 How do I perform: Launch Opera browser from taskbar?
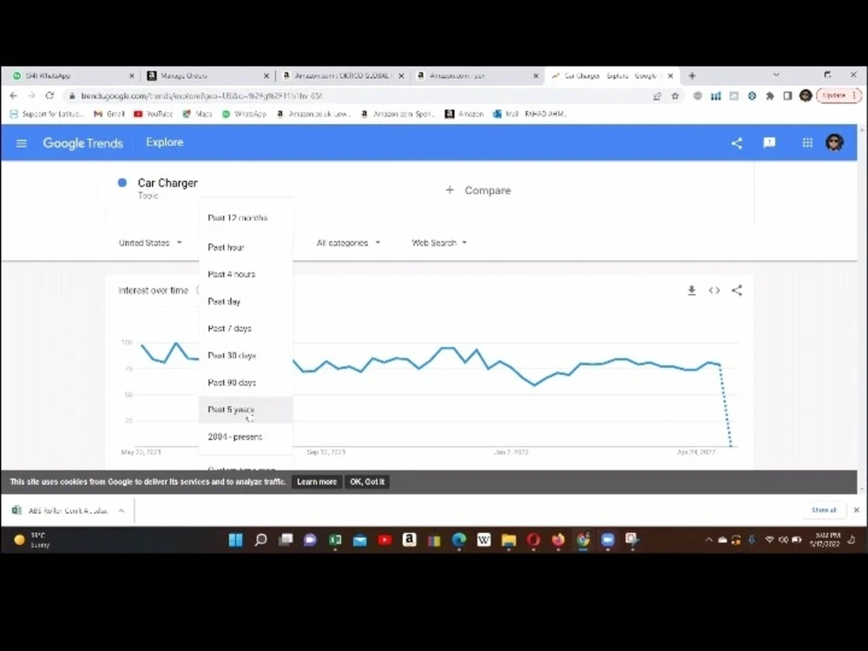pyautogui.click(x=534, y=540)
